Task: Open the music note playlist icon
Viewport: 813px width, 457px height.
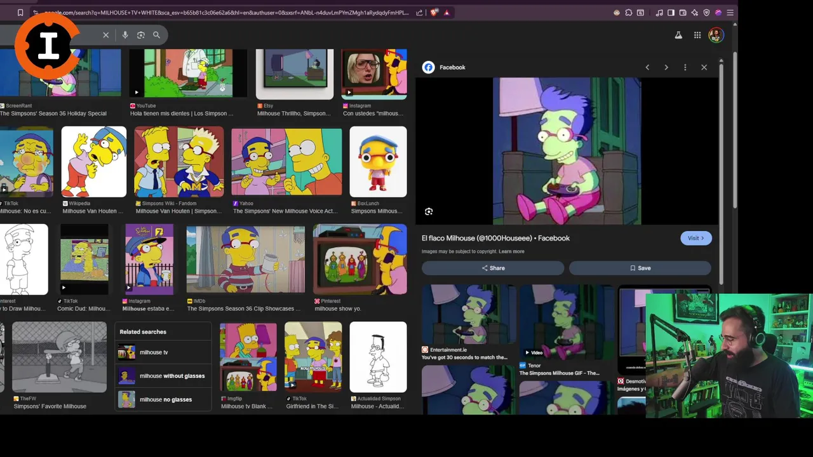Action: tap(659, 13)
